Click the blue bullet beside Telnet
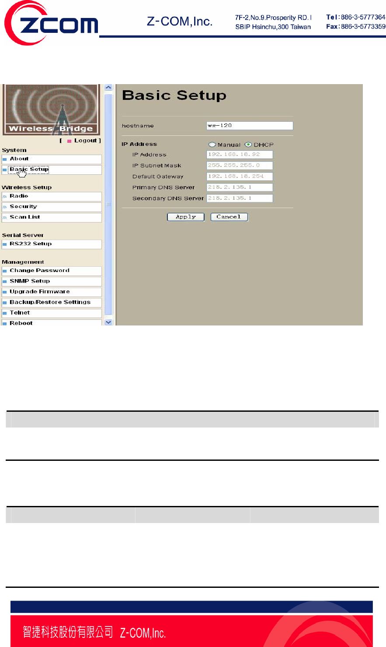The width and height of the screenshot is (386, 647). click(5, 313)
